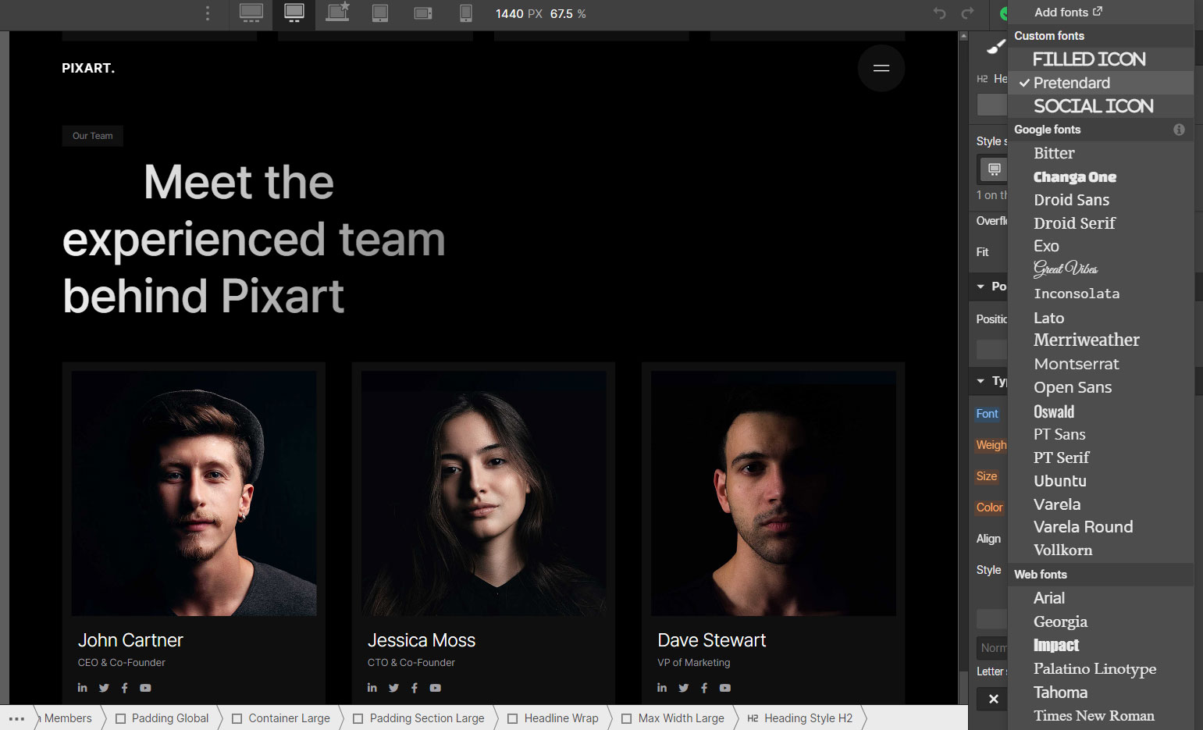The width and height of the screenshot is (1203, 730).
Task: Click the Google fonts info icon
Action: [1179, 130]
